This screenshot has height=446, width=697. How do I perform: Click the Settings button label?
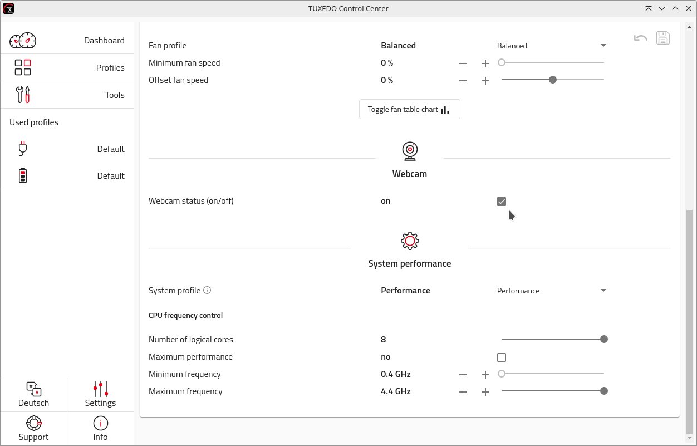(101, 403)
